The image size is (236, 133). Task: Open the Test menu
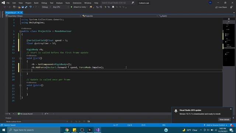52,3
